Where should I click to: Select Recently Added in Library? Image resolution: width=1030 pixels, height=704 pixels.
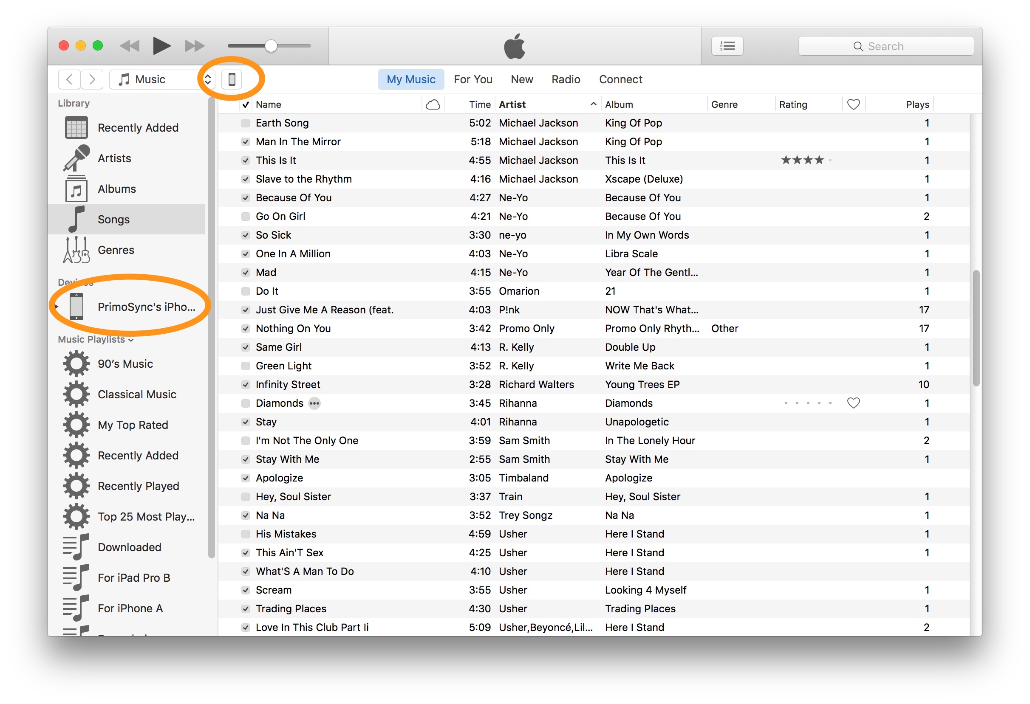(x=126, y=127)
